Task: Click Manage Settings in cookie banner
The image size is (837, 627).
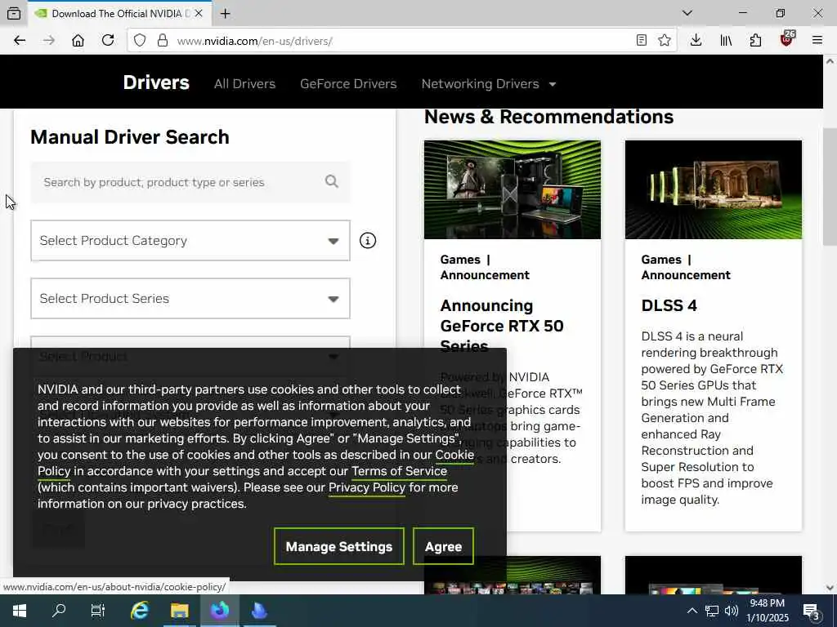Action: 339,546
